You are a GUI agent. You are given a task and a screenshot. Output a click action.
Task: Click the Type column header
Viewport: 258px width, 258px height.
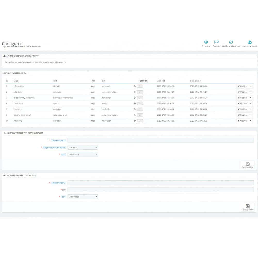[93, 81]
